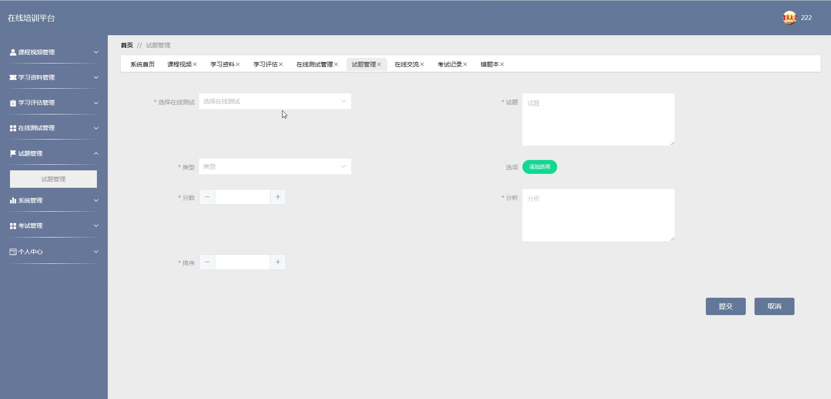Decrease the 排序 value with minus
Viewport: 831px width, 399px height.
[207, 262]
